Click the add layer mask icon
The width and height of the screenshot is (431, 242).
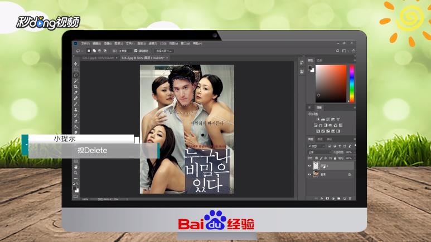327,199
